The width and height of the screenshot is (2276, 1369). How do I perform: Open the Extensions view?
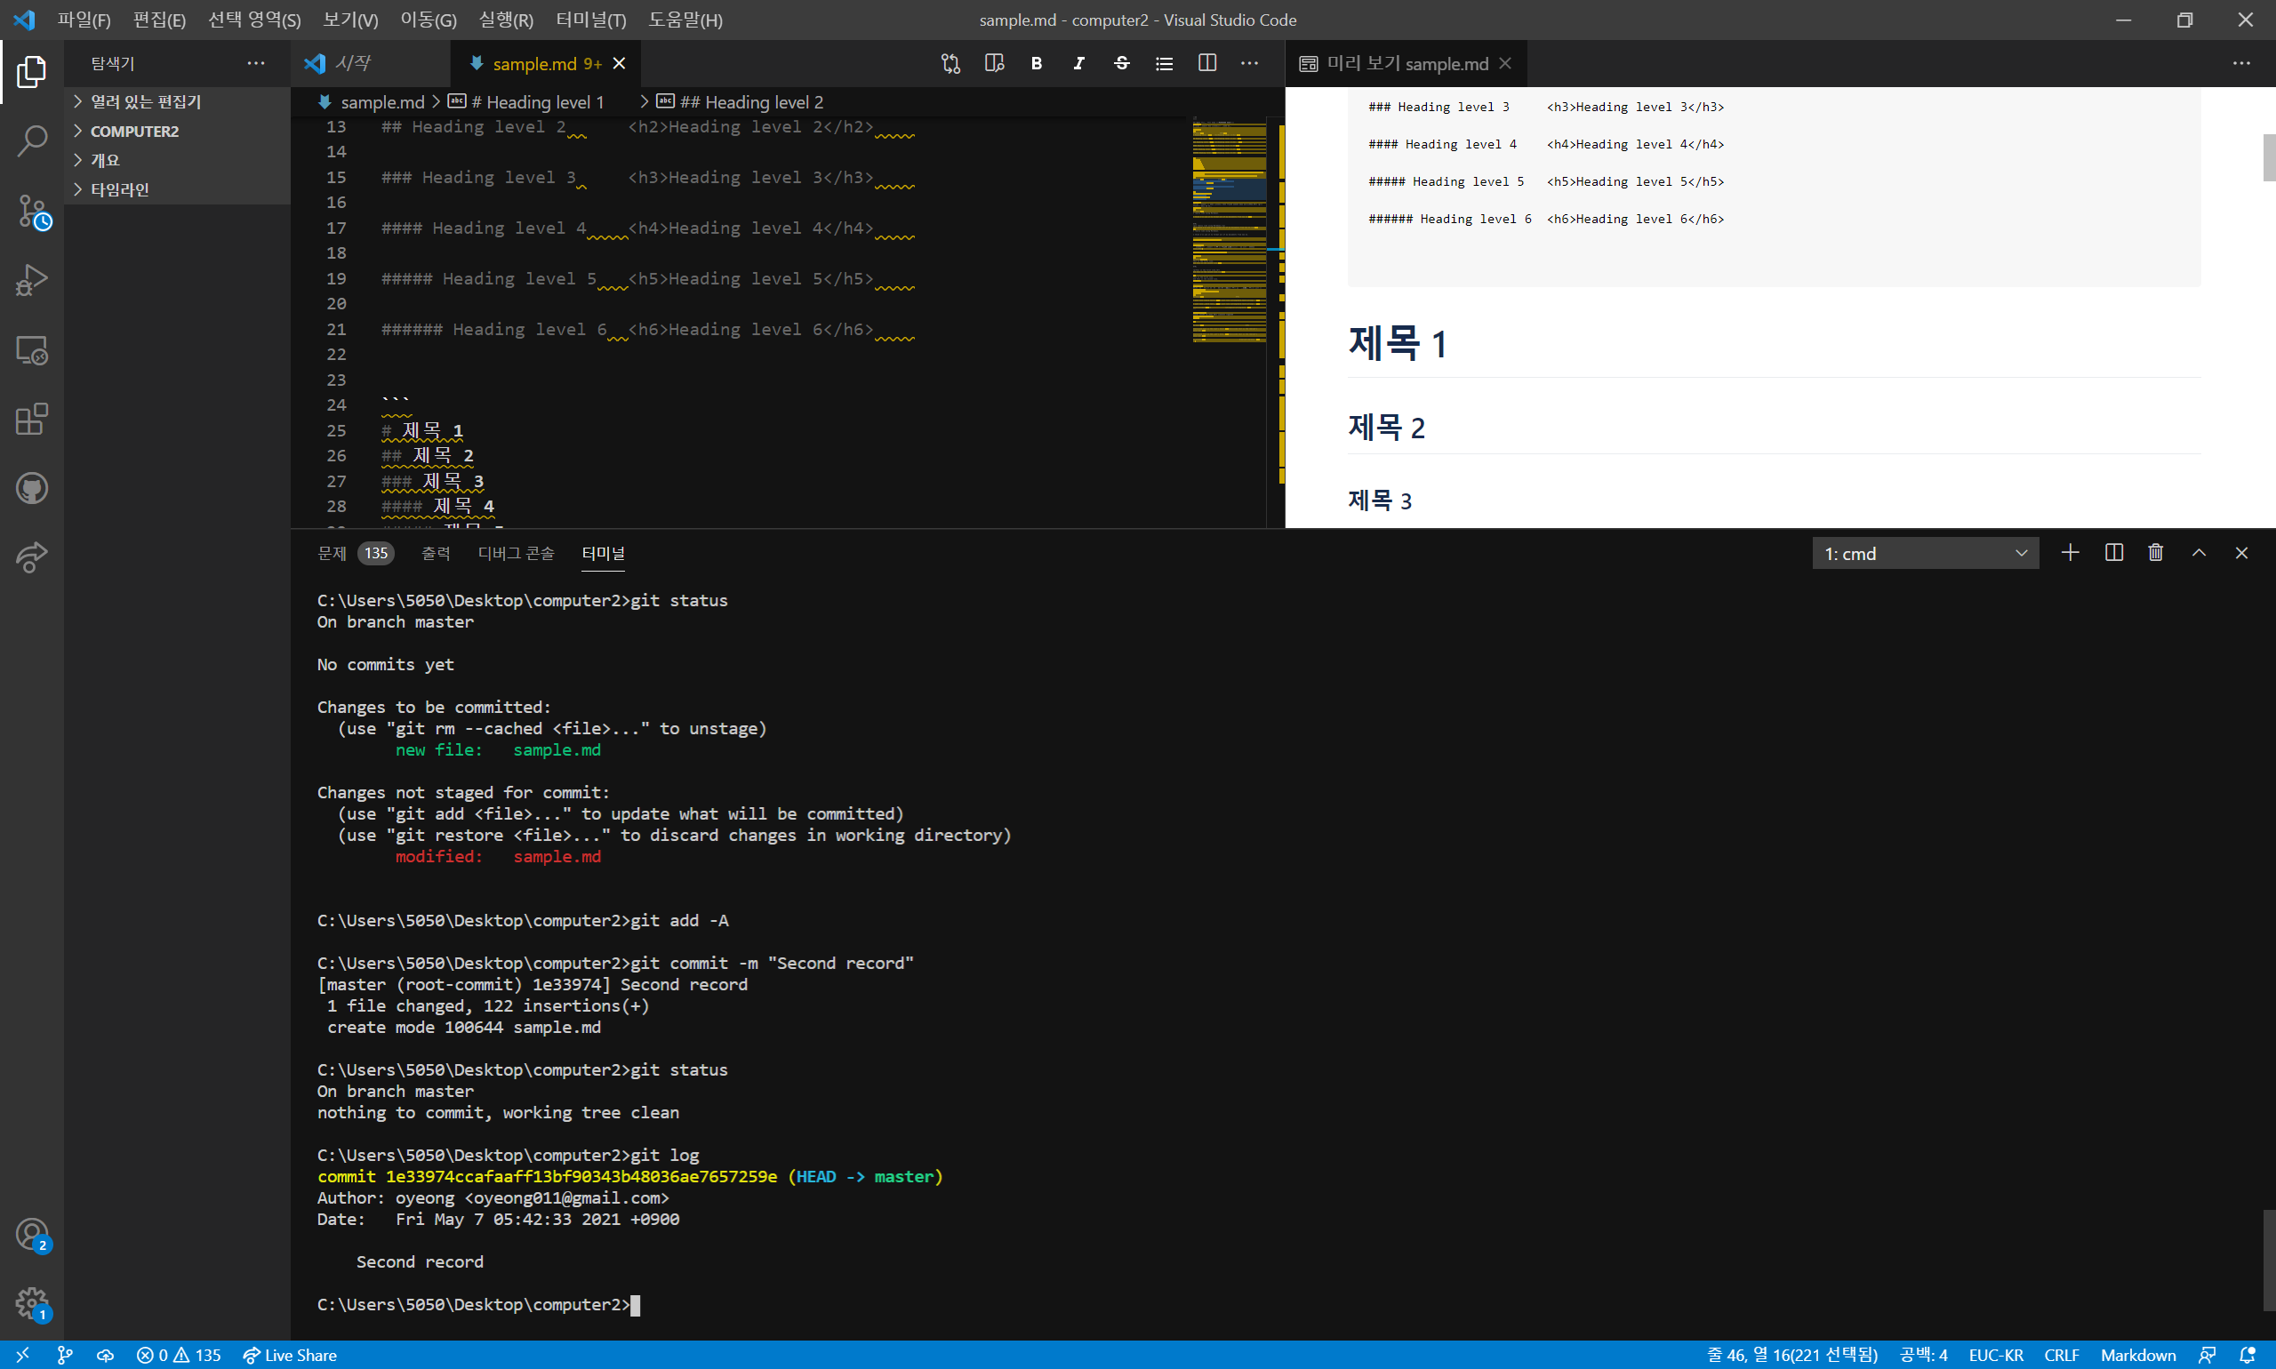(x=31, y=420)
